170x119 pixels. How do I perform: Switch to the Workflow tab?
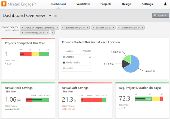(x=83, y=4)
